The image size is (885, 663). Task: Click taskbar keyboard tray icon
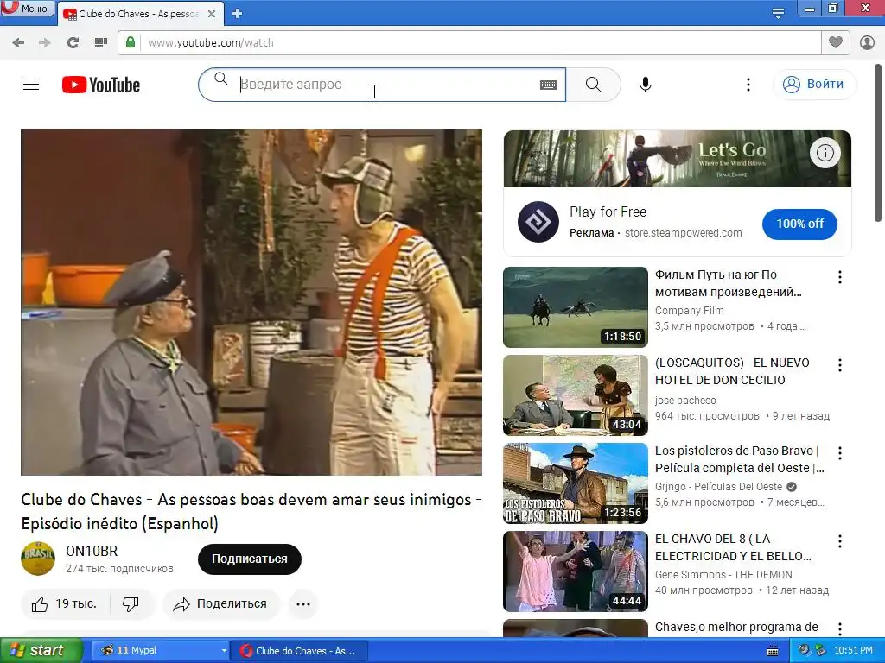(x=774, y=651)
